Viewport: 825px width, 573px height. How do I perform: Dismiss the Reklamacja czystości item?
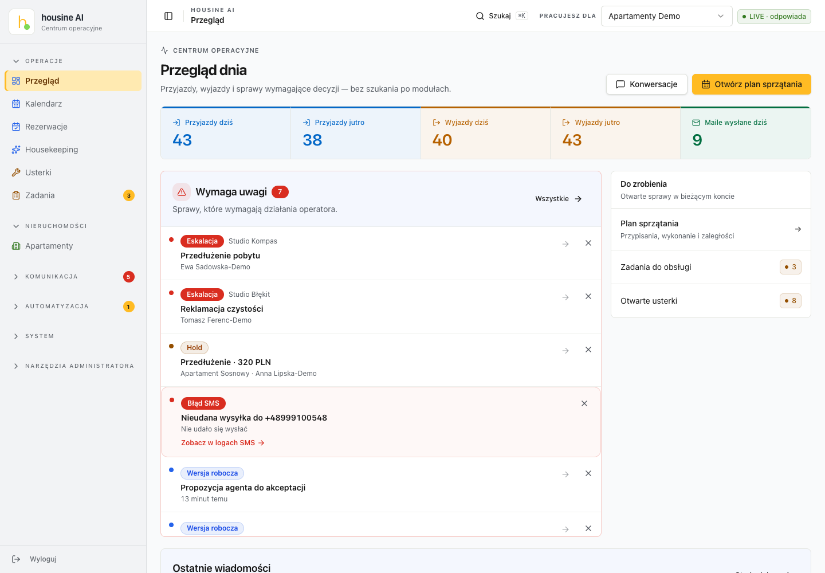[588, 296]
